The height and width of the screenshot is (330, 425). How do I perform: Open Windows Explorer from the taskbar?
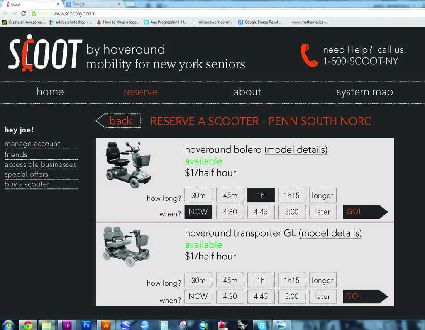pyautogui.click(x=46, y=325)
